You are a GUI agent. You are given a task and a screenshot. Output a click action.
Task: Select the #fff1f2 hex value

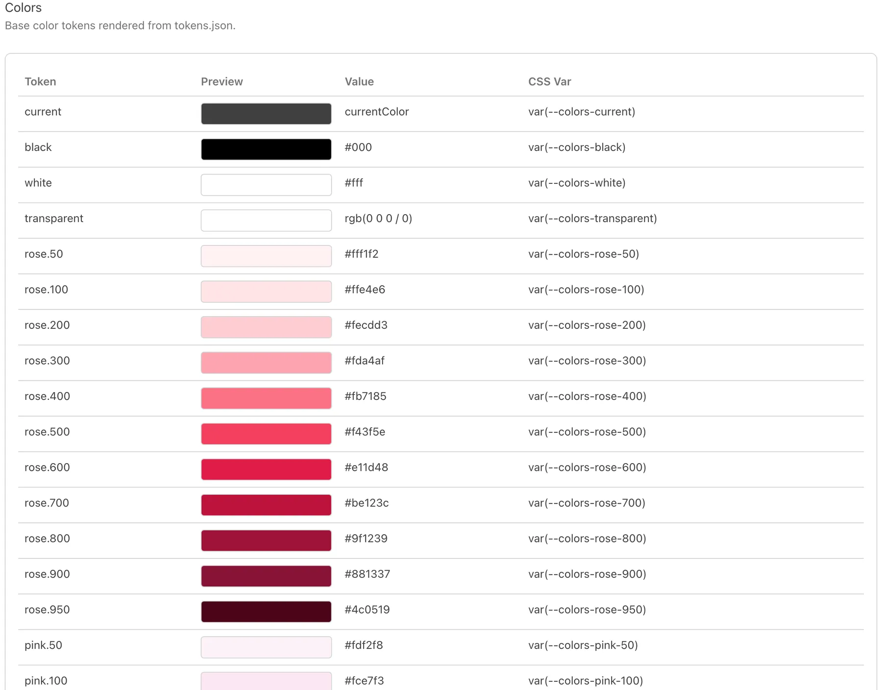tap(362, 254)
